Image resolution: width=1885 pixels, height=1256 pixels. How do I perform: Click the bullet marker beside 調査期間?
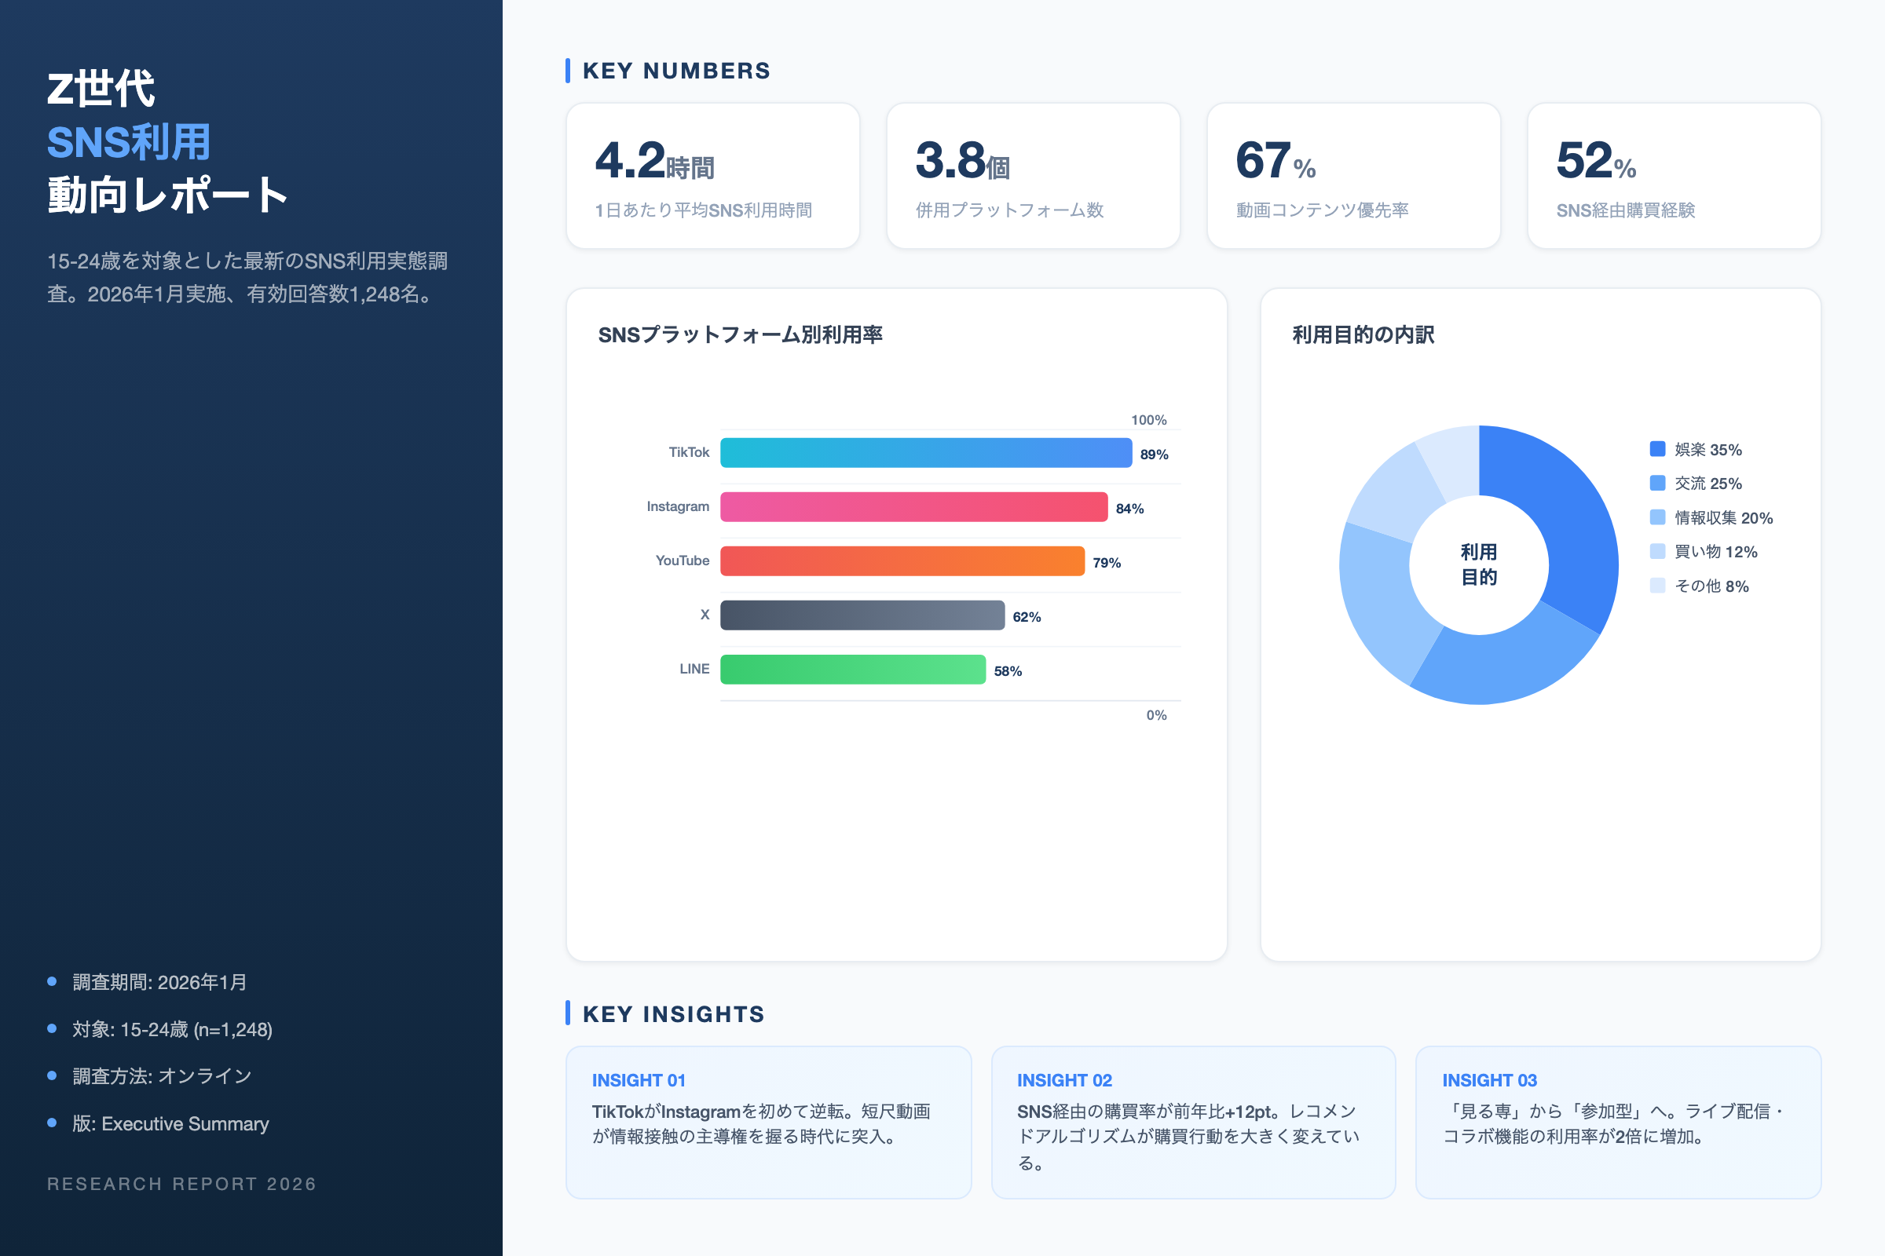click(x=53, y=981)
